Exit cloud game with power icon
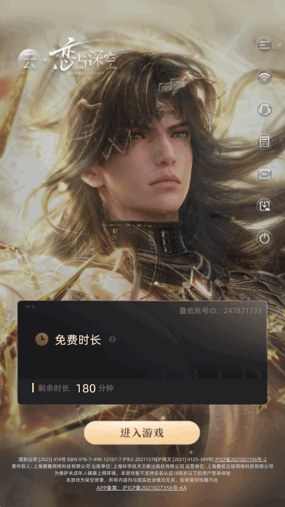This screenshot has width=285, height=507. pos(264,238)
